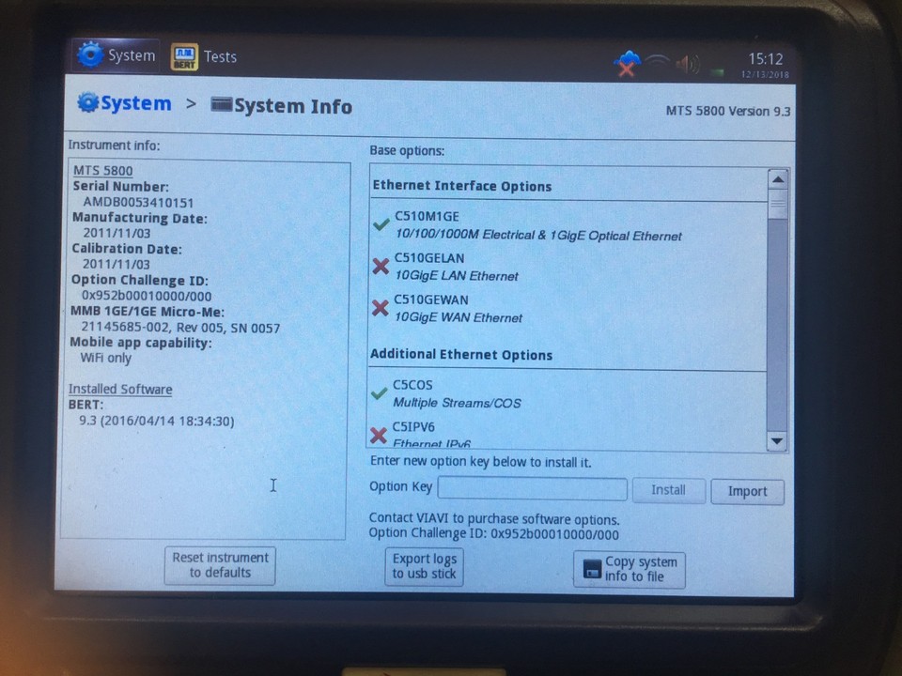
Task: Click the BERT icon on the Tests tab
Action: click(x=184, y=55)
